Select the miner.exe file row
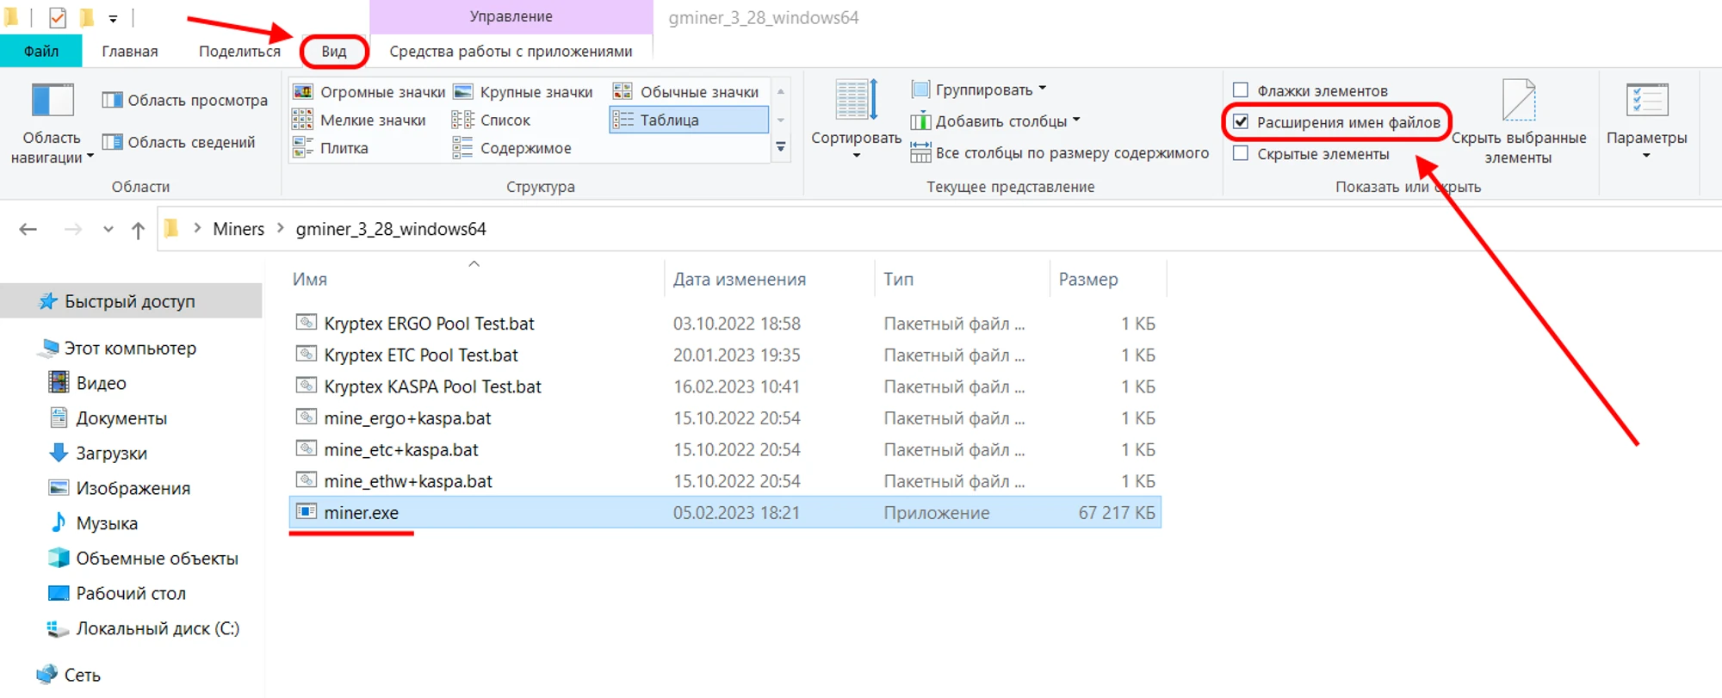1722x698 pixels. click(x=362, y=513)
